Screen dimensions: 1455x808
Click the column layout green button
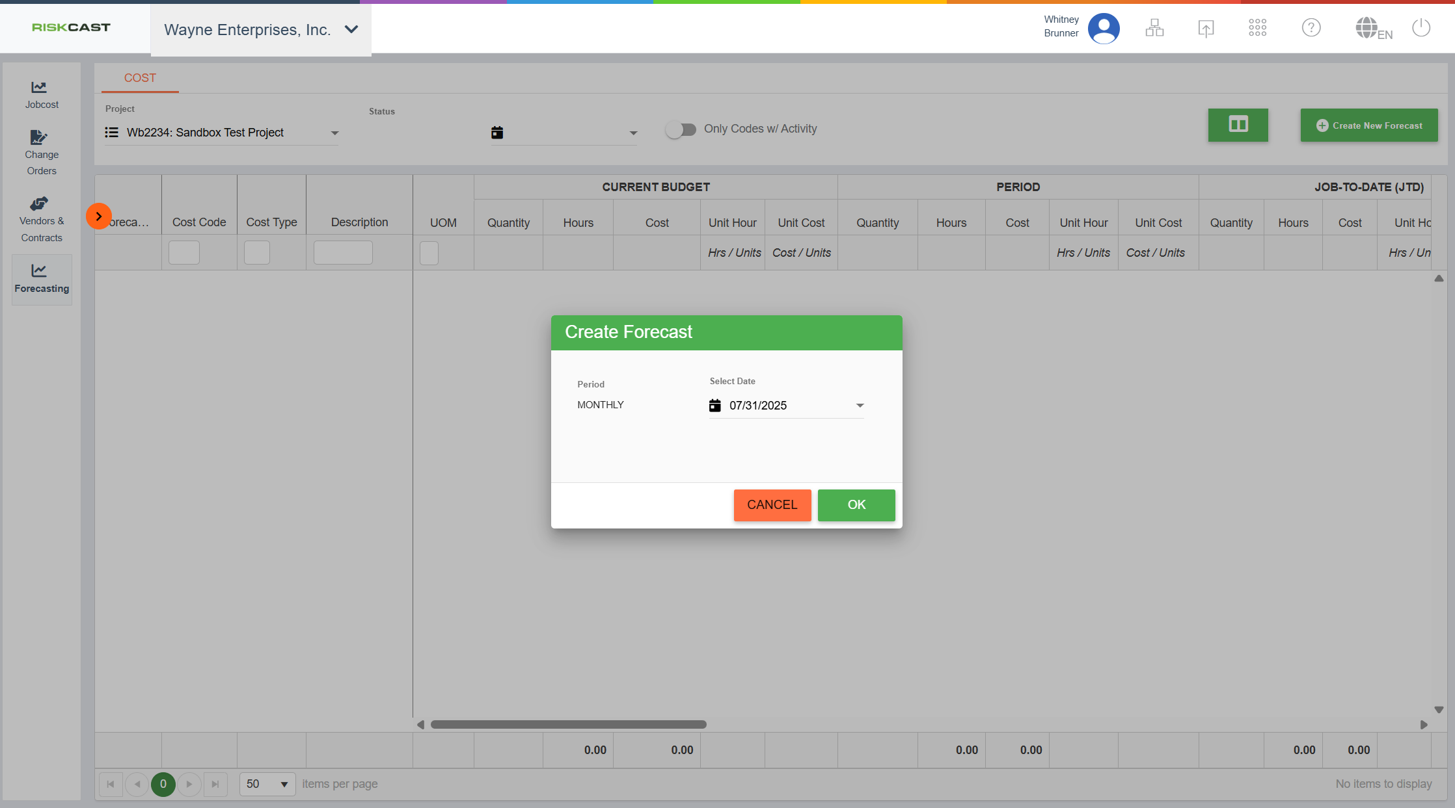tap(1238, 125)
